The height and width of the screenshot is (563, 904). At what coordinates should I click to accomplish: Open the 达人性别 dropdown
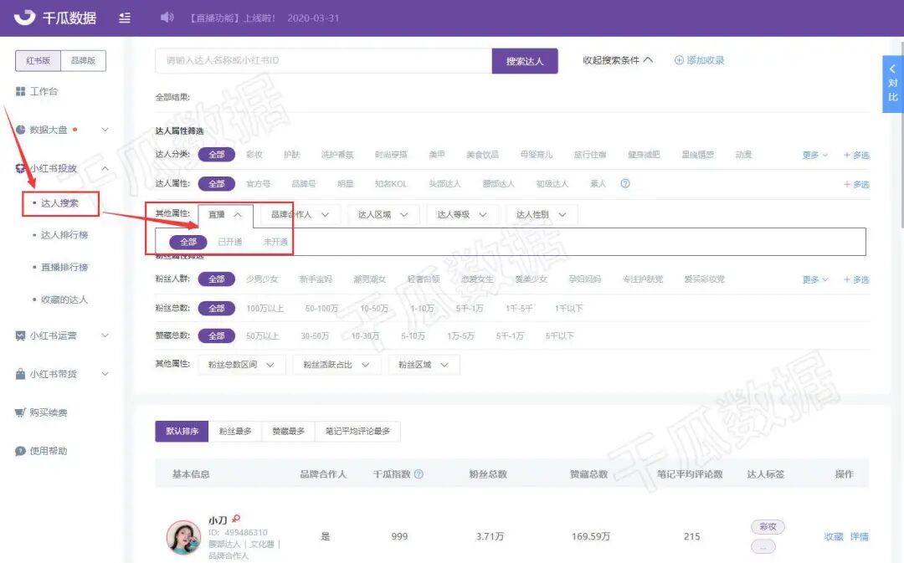(541, 214)
